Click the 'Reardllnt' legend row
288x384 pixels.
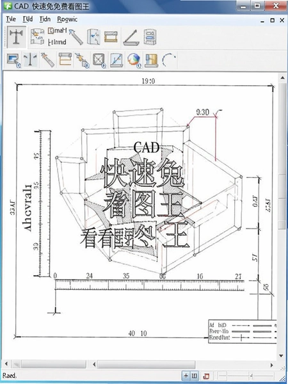pos(243,338)
